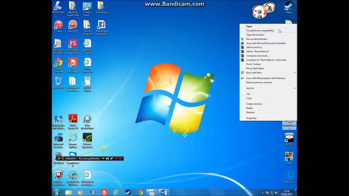Select the Downloads folder on desktop

[x=101, y=8]
